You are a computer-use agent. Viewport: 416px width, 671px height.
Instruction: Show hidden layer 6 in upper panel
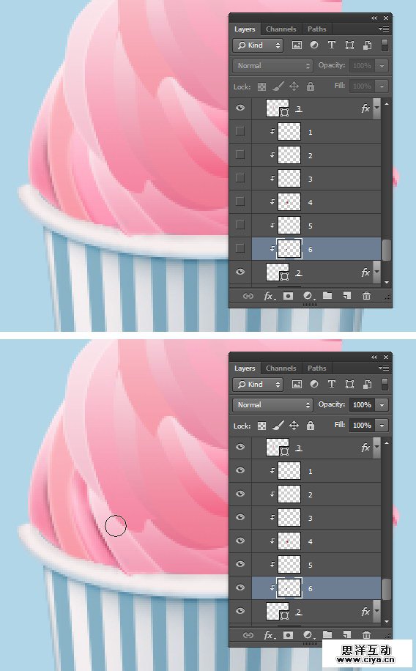click(x=240, y=248)
